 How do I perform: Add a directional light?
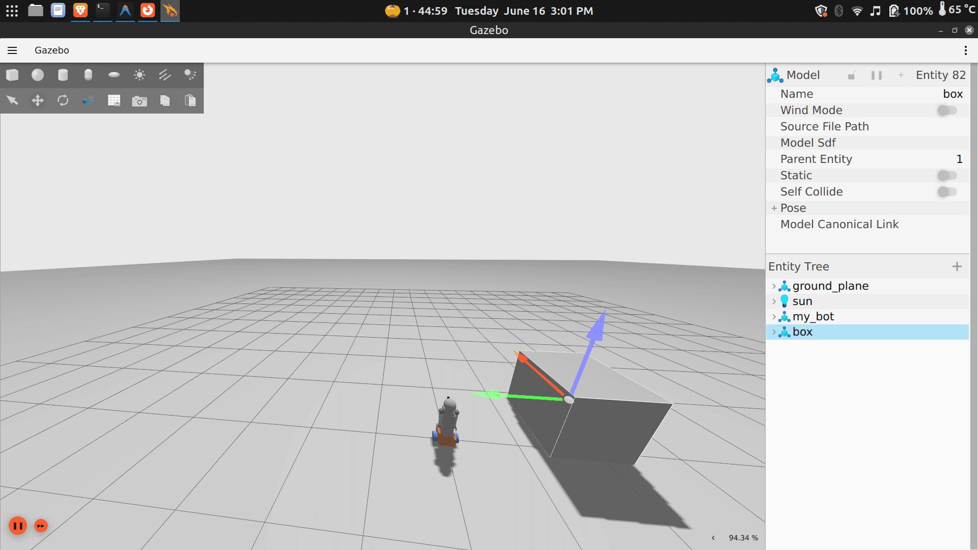tap(165, 75)
